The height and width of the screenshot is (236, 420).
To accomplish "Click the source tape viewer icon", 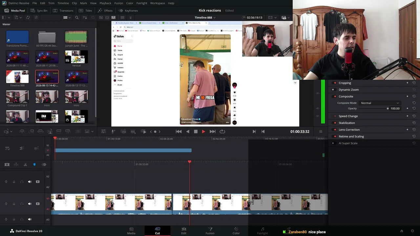I will 107,17.
